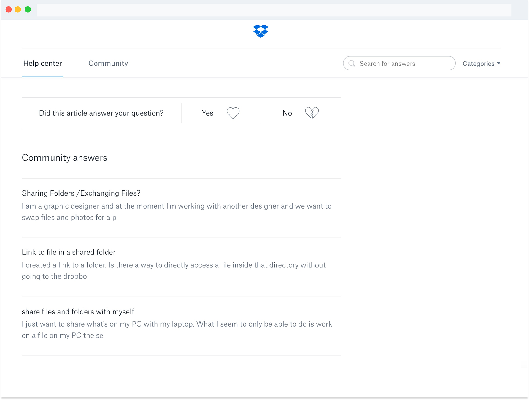
Task: Click the Dropbox logo icon
Action: tap(260, 31)
